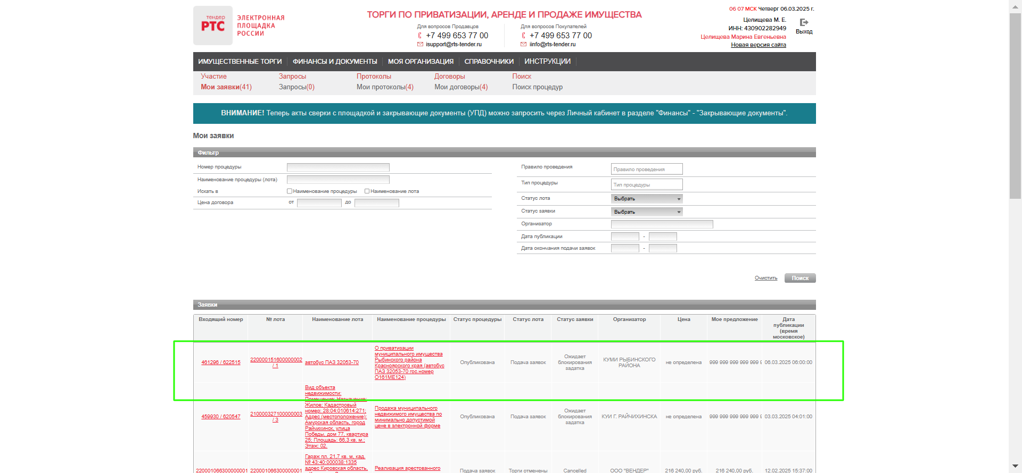The width and height of the screenshot is (1022, 473).
Task: Open ИНСТРУКЦИИ menu
Action: click(x=547, y=62)
